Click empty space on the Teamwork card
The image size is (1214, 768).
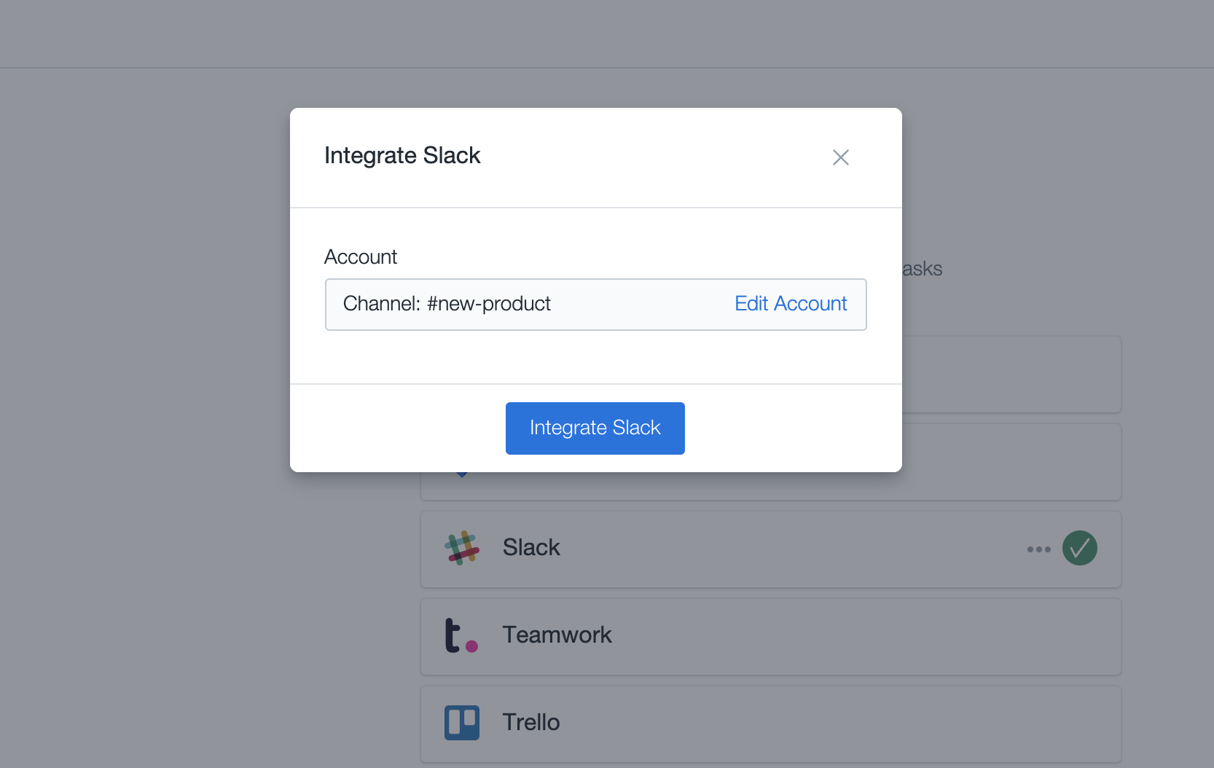pos(838,637)
